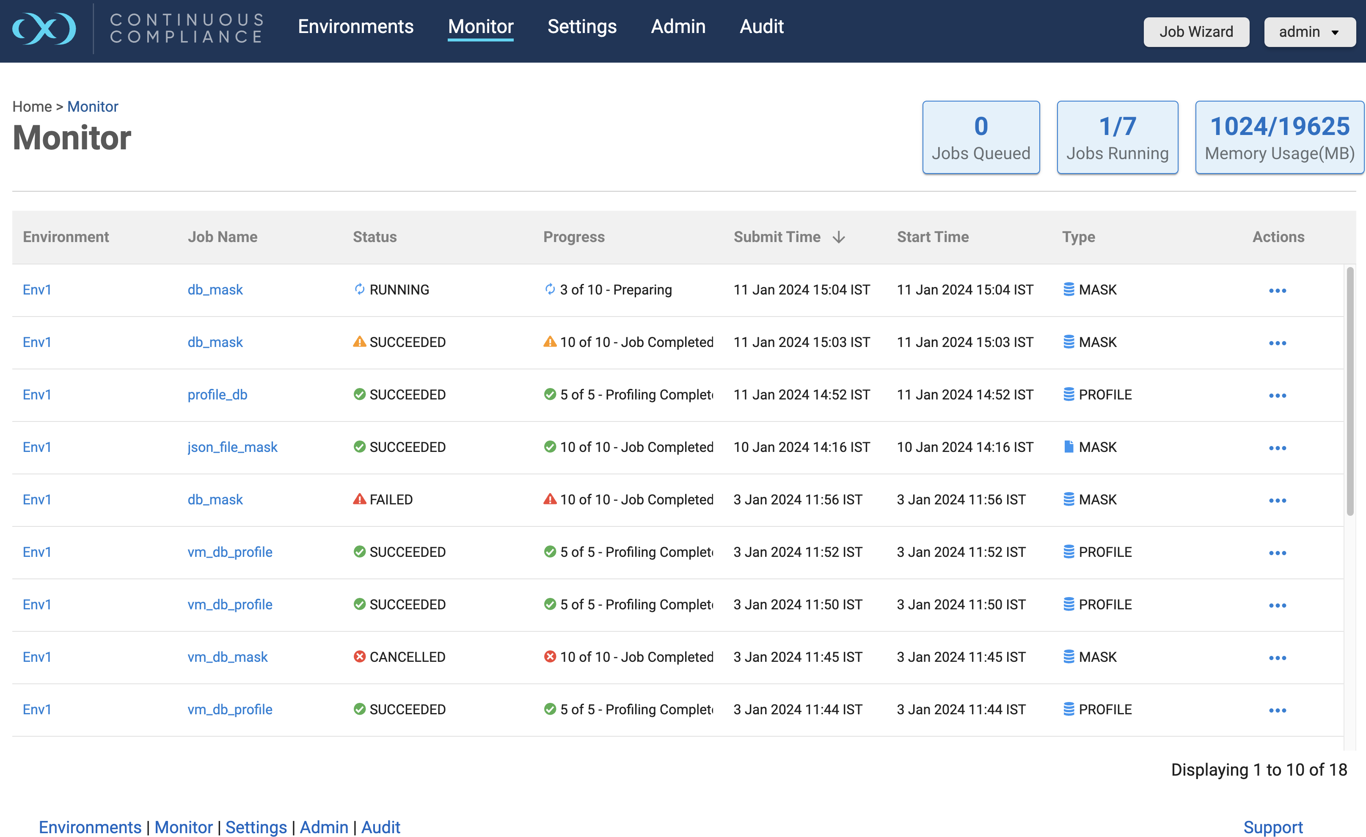Open actions menu for running db_mask job
Screen dimensions: 1366x837
click(1277, 290)
